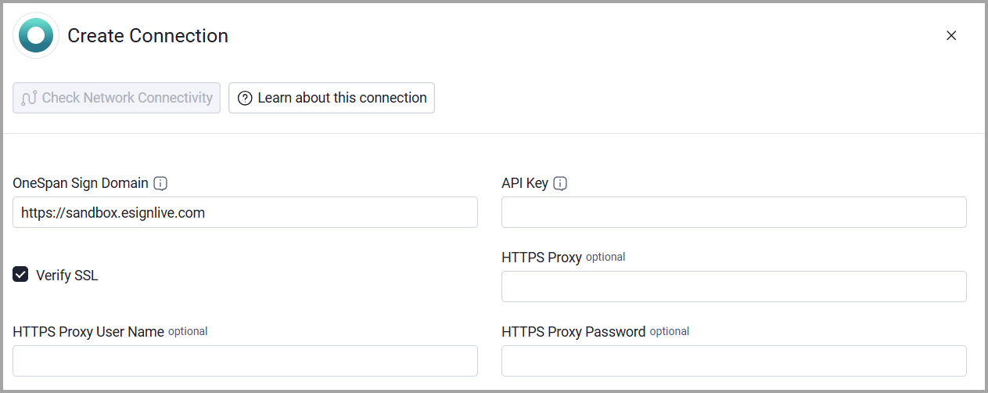Select the HTTPS Proxy input box

point(734,287)
